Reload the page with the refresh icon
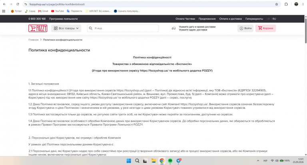The image size is (307, 165). pyautogui.click(x=18, y=4)
